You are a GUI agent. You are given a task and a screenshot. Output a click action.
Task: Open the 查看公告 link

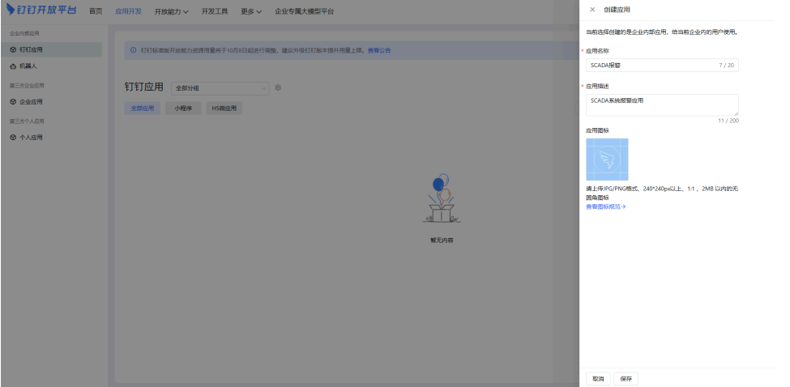click(379, 50)
